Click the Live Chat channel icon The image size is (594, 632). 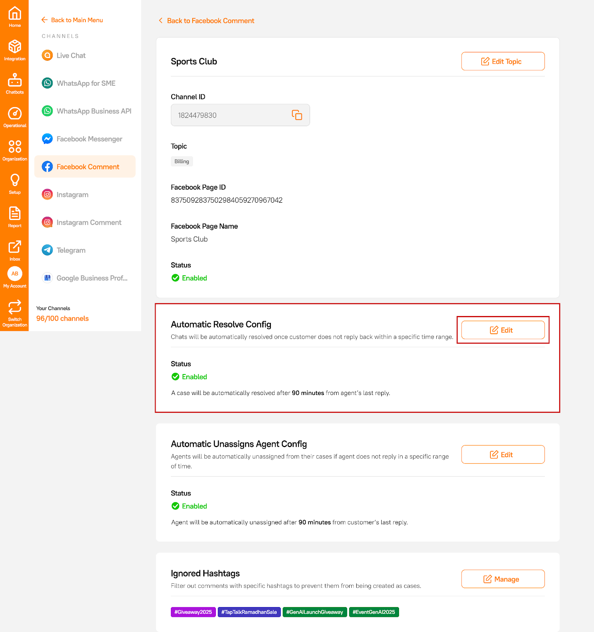pos(47,55)
